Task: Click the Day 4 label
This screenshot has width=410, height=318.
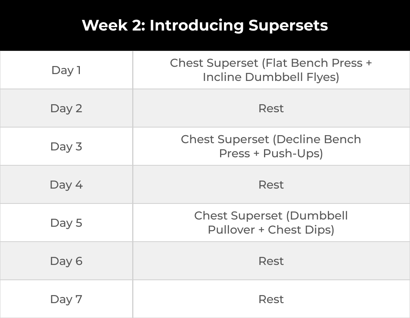Action: pyautogui.click(x=66, y=185)
